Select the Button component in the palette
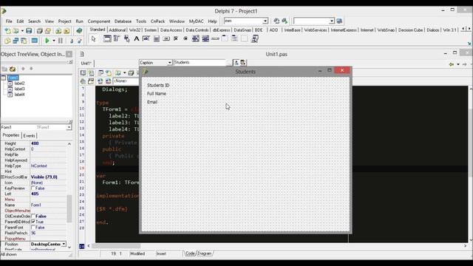 [x=166, y=38]
